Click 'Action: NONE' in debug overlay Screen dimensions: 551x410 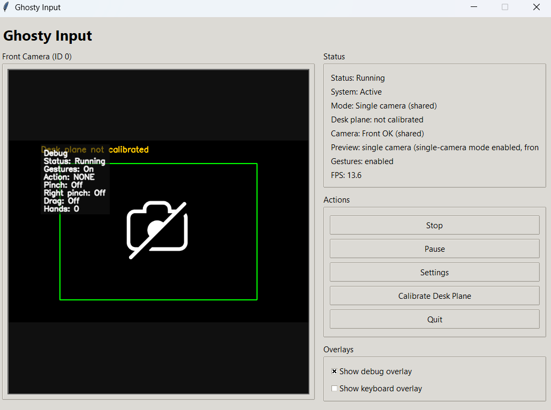pyautogui.click(x=69, y=177)
